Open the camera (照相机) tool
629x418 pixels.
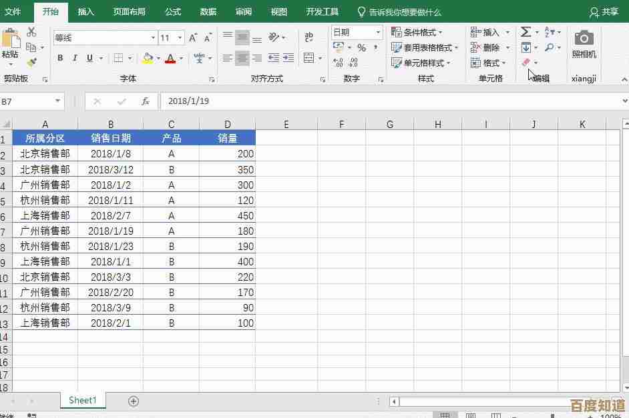click(584, 44)
